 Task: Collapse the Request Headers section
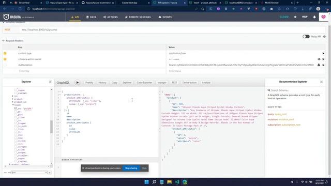pos(4,41)
